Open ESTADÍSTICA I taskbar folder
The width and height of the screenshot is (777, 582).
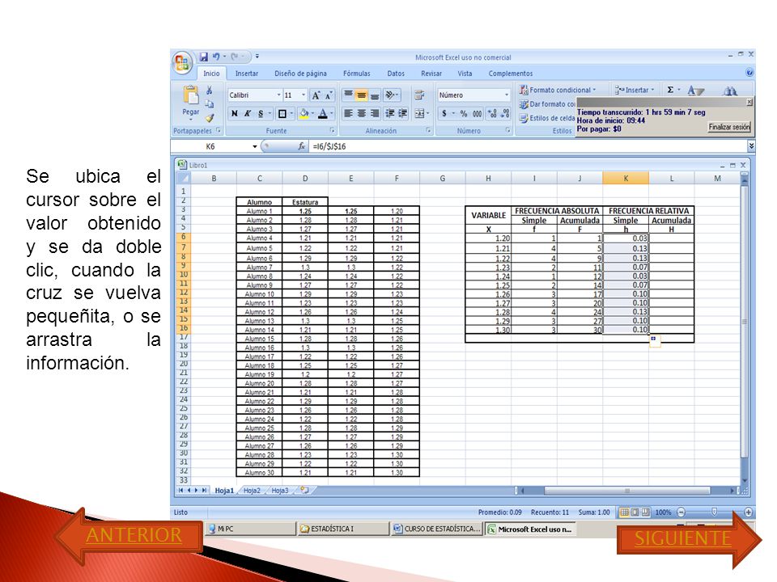pyautogui.click(x=343, y=529)
